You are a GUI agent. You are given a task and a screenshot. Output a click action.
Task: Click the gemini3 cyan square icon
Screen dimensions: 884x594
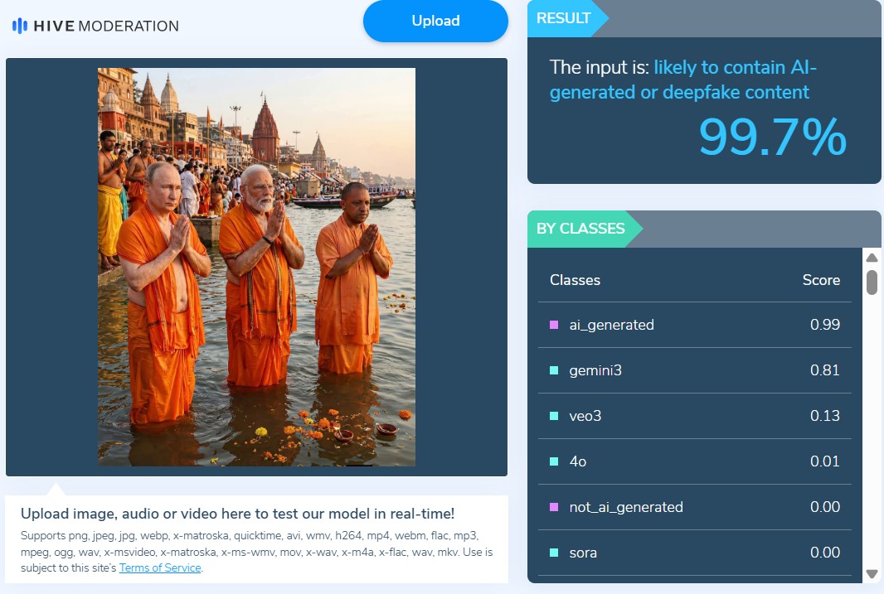pyautogui.click(x=554, y=370)
